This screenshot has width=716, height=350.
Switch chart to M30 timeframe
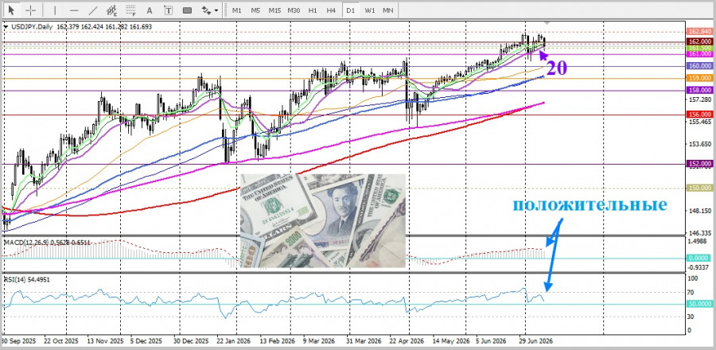[294, 10]
